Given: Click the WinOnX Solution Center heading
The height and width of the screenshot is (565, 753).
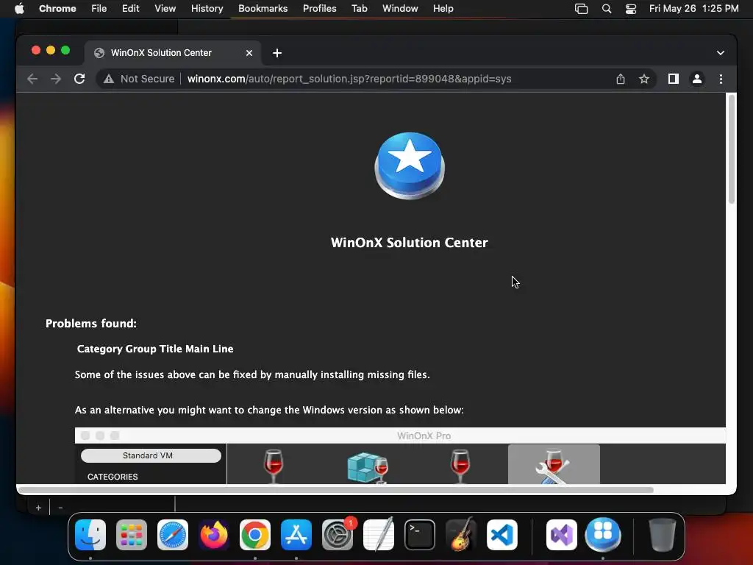Looking at the screenshot, I should click(x=409, y=243).
